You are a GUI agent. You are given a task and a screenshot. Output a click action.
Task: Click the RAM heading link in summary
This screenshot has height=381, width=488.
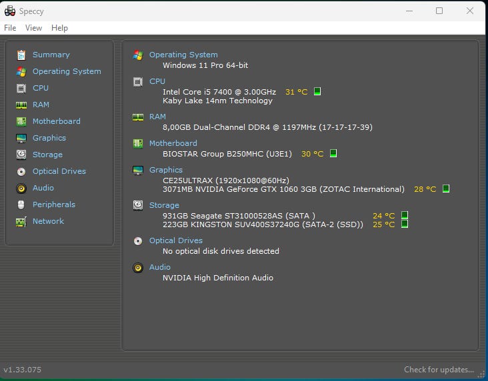click(157, 117)
